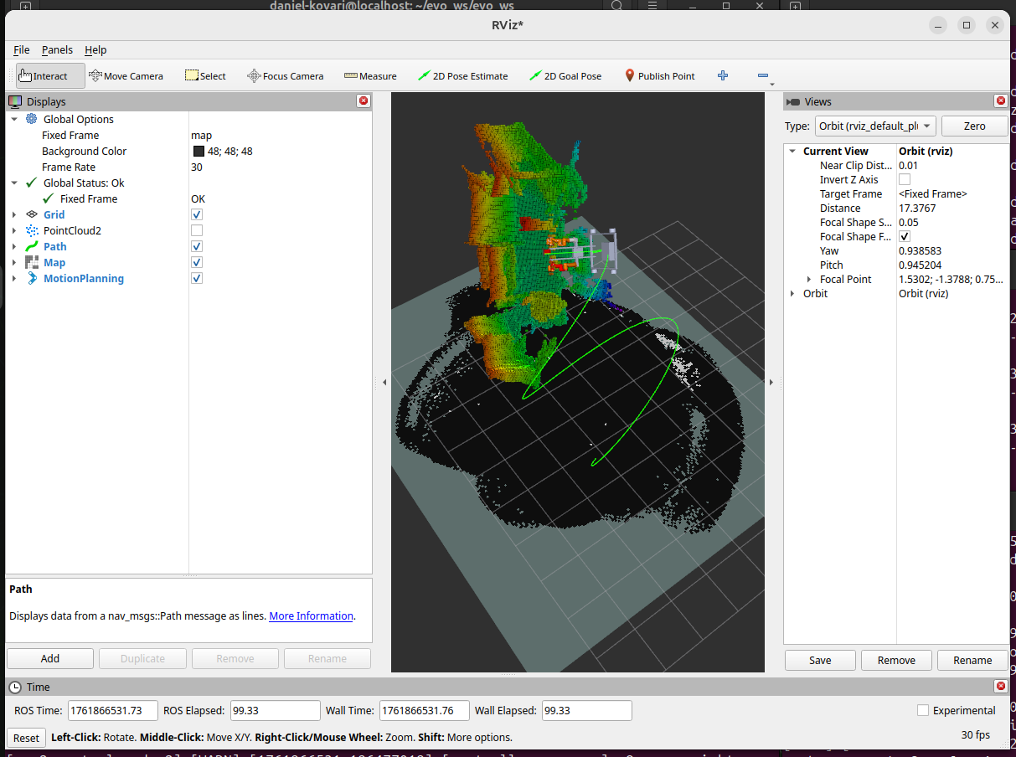Open the More Information link
Image resolution: width=1016 pixels, height=757 pixels.
click(x=311, y=616)
